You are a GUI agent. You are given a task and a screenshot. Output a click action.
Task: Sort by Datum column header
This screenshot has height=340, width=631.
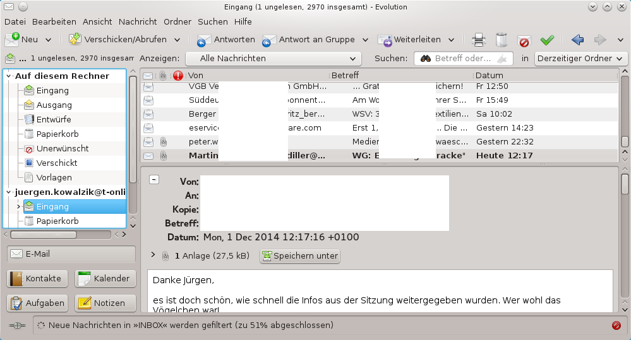(x=545, y=76)
